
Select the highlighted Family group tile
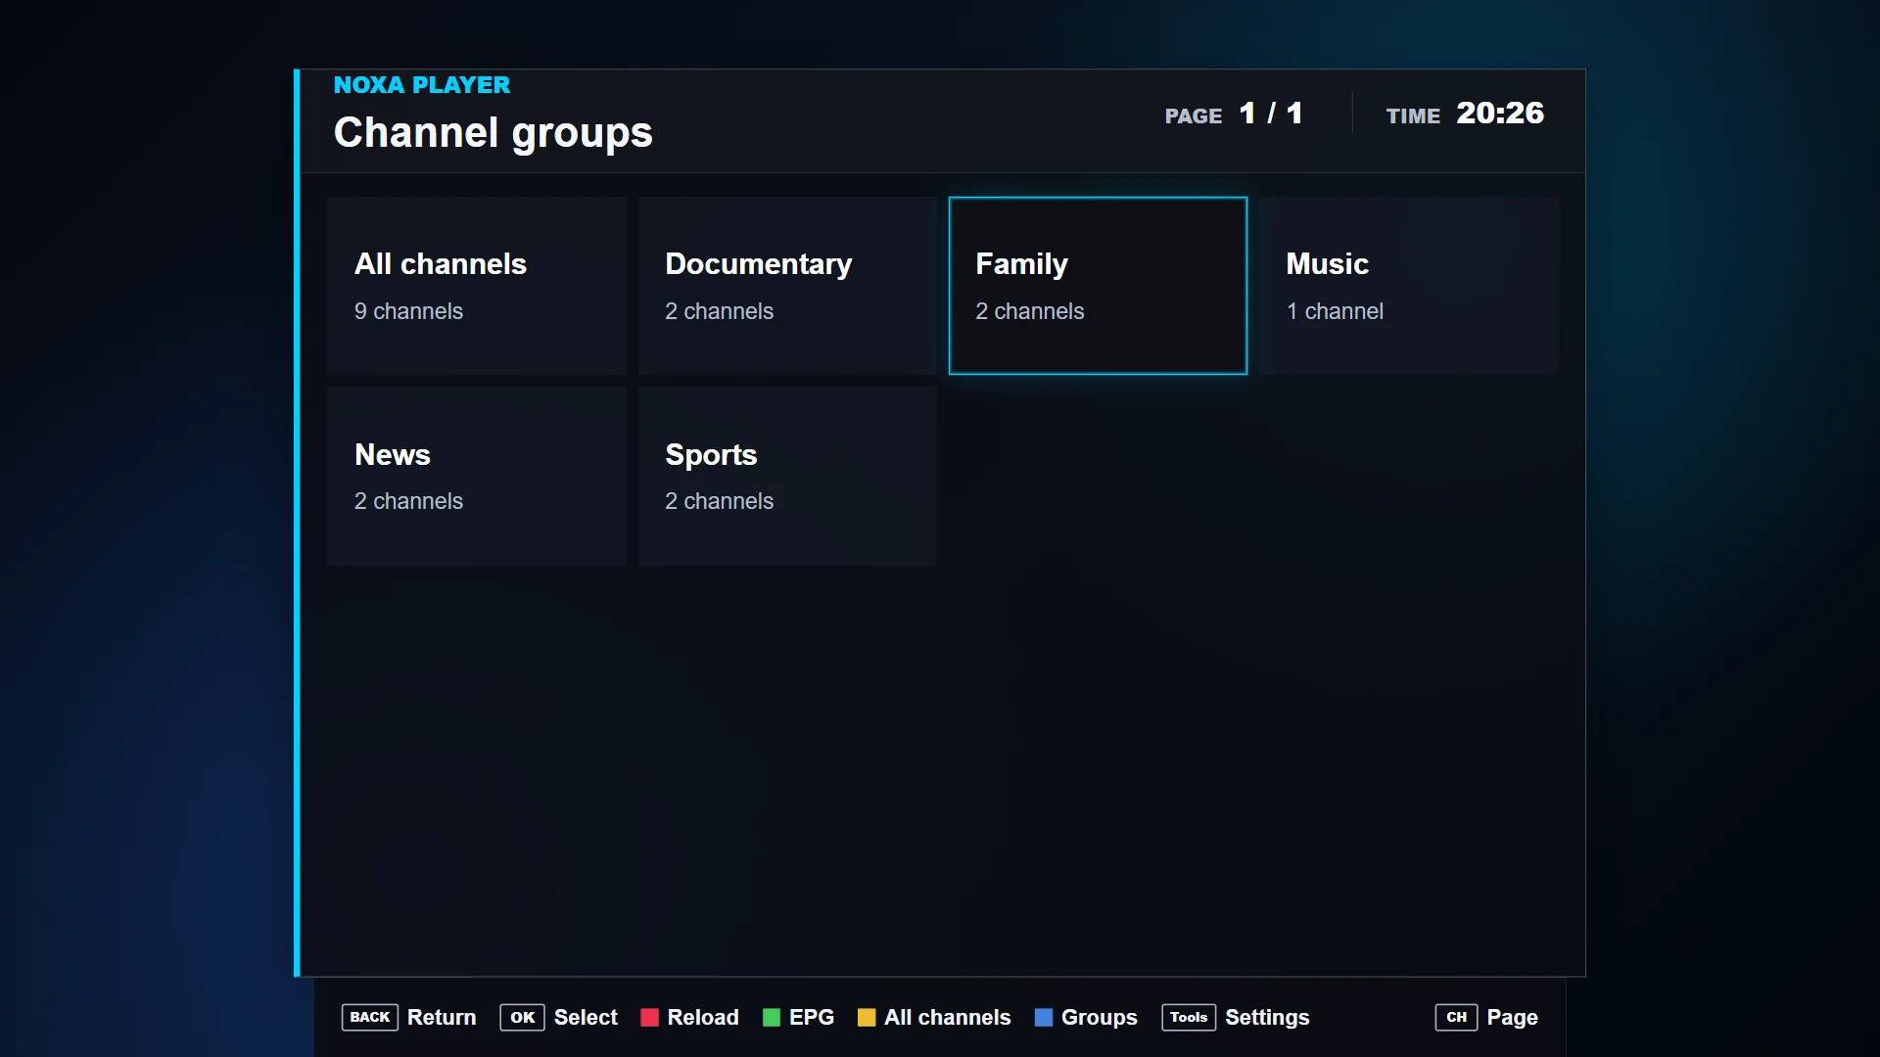coord(1098,286)
